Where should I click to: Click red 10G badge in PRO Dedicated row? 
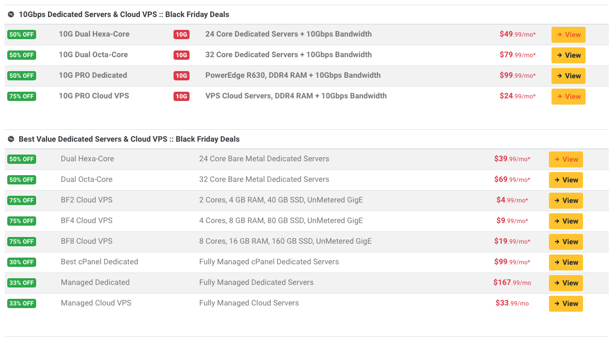[181, 76]
